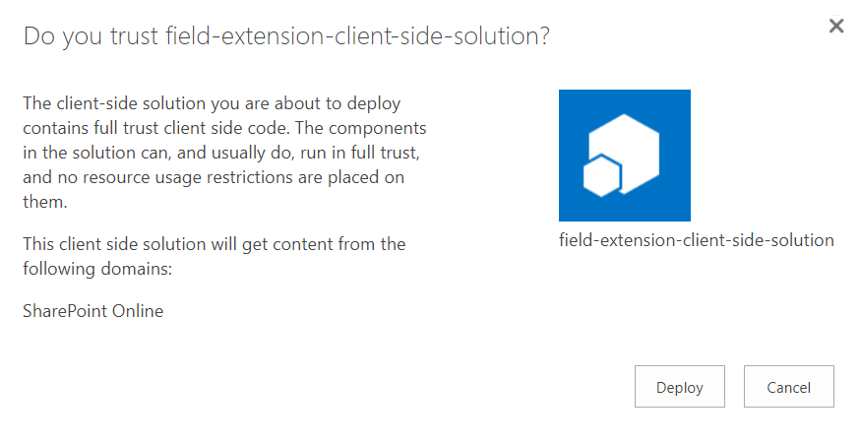The image size is (860, 444).
Task: Click the small hexagon in the package icon
Action: pyautogui.click(x=601, y=177)
